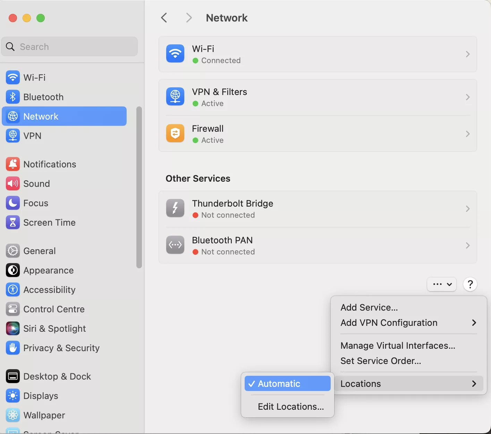Click the Firewall "Active" status text
The width and height of the screenshot is (491, 434).
pos(212,140)
